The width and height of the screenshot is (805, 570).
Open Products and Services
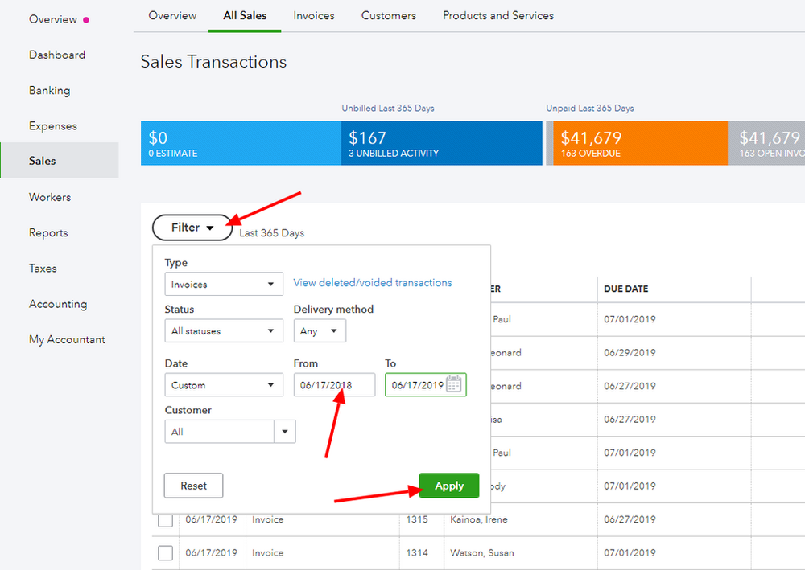[497, 15]
